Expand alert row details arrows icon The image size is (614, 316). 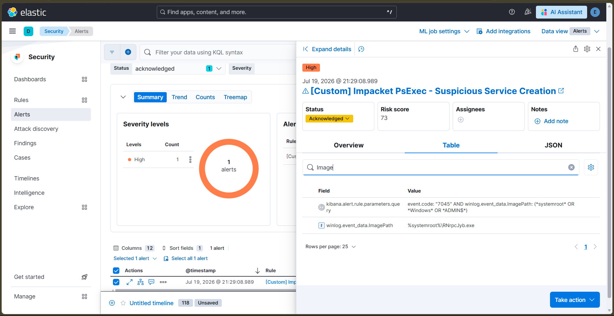[130, 282]
